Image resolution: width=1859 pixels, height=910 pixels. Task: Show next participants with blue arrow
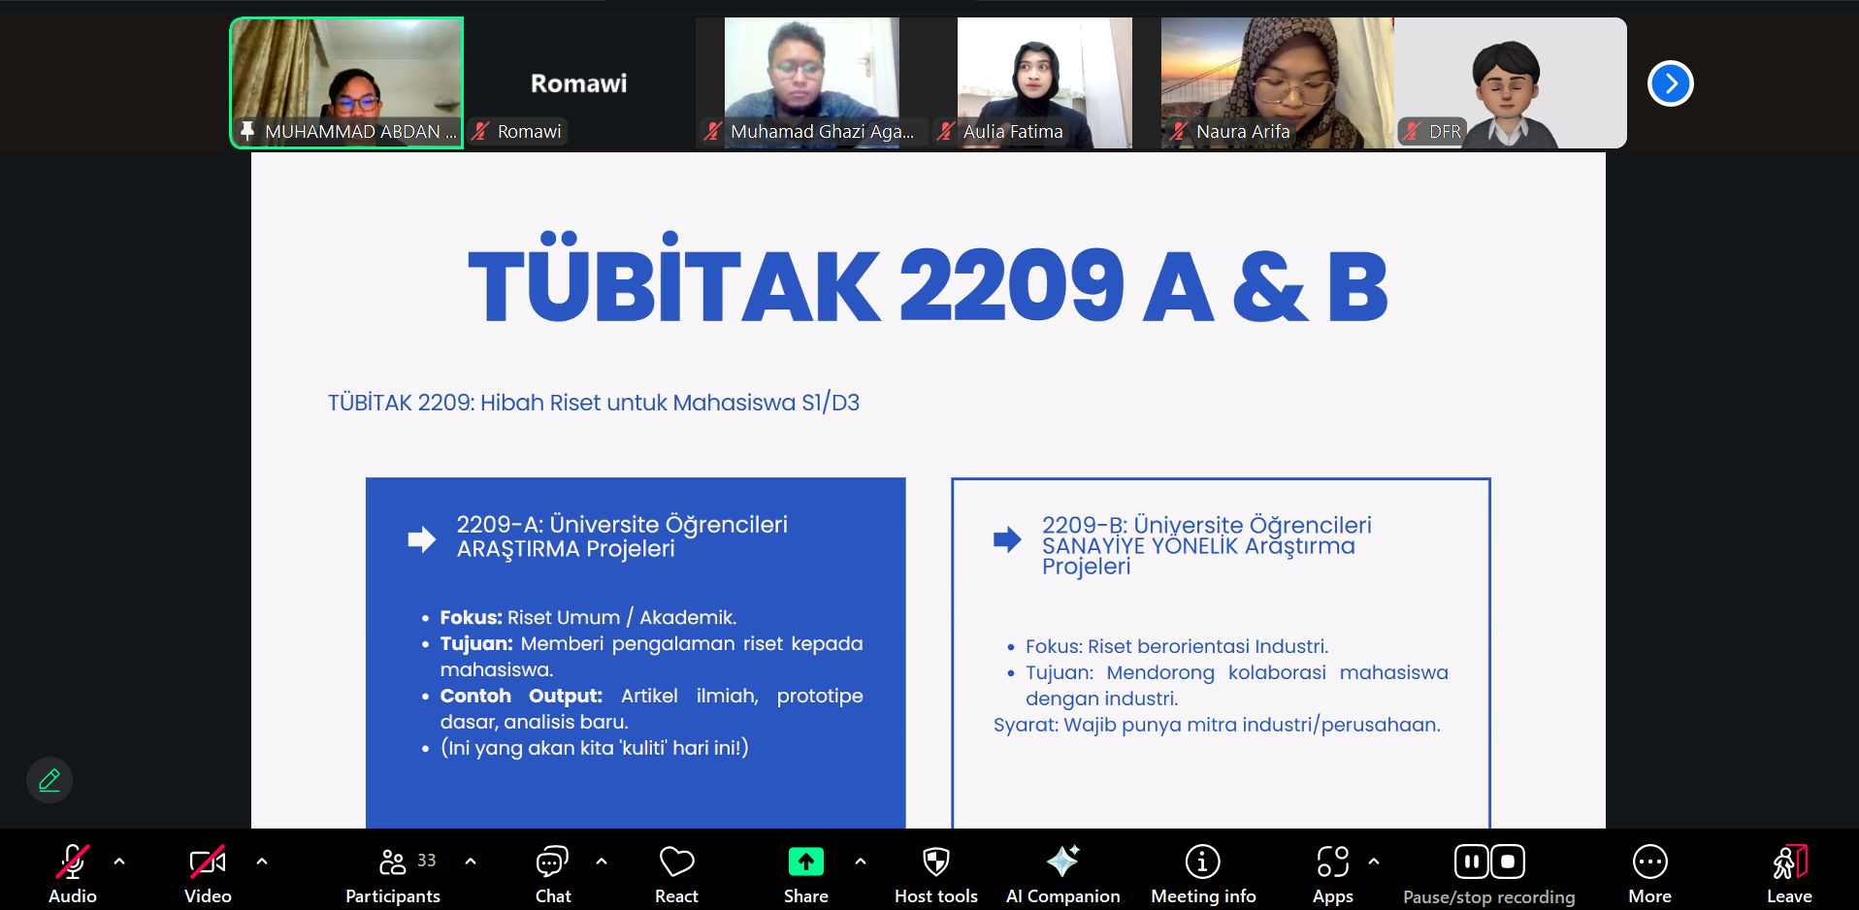pos(1670,83)
